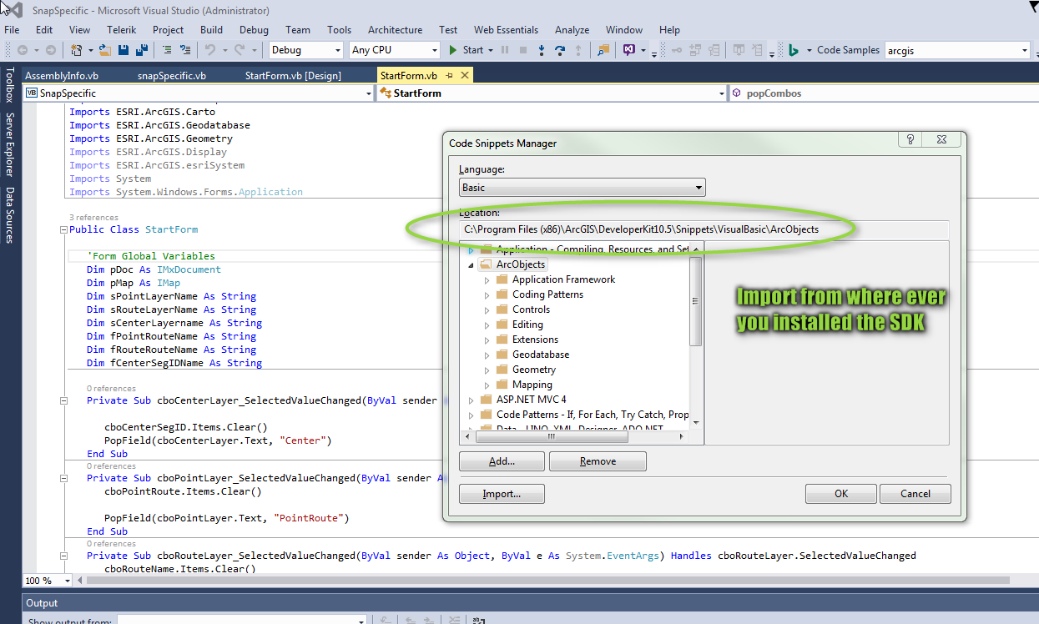Image resolution: width=1039 pixels, height=624 pixels.
Task: Select the Editing snippet folder
Action: click(x=527, y=325)
